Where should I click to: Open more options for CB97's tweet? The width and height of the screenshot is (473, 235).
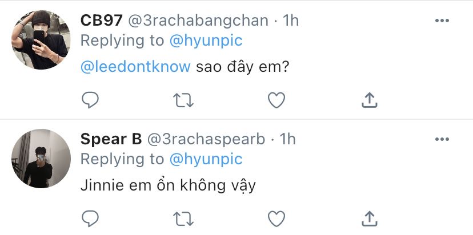(442, 21)
